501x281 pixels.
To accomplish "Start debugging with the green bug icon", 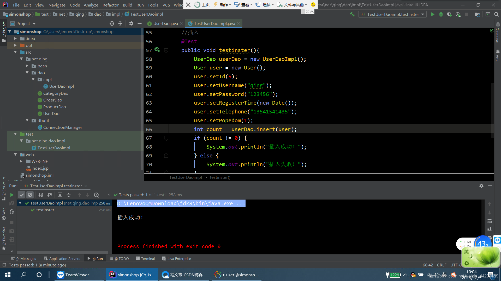I will pos(441,14).
